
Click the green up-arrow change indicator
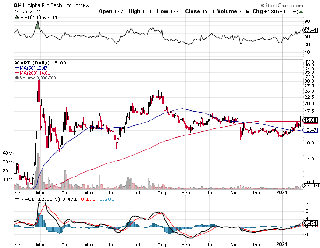coord(301,12)
